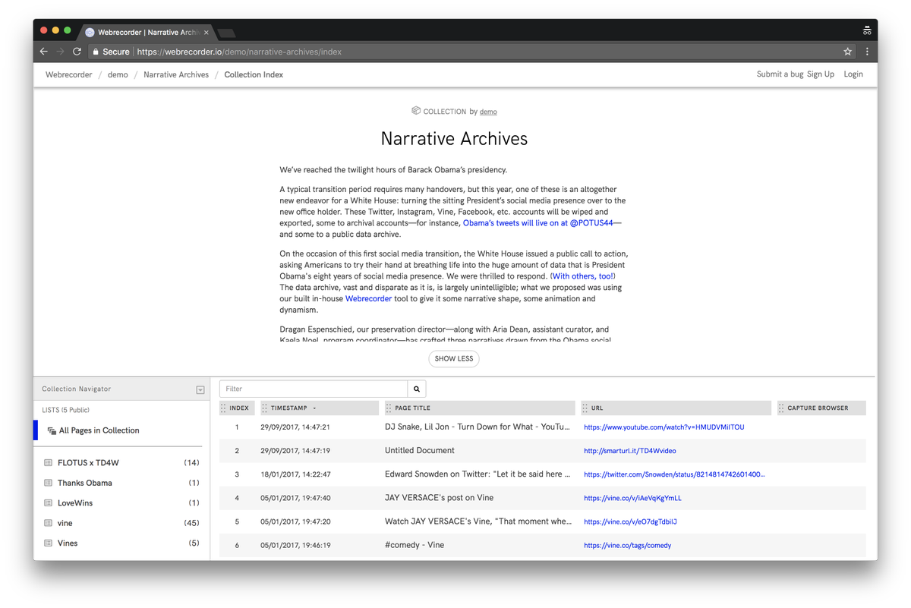Open Chrome's three-dot menu

867,52
